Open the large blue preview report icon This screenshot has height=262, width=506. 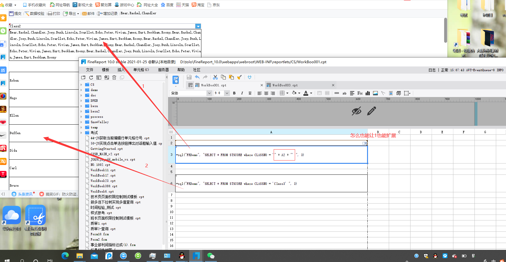(x=176, y=80)
